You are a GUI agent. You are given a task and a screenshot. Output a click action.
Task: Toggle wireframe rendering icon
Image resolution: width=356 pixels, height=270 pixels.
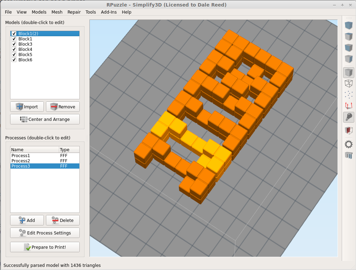(348, 83)
